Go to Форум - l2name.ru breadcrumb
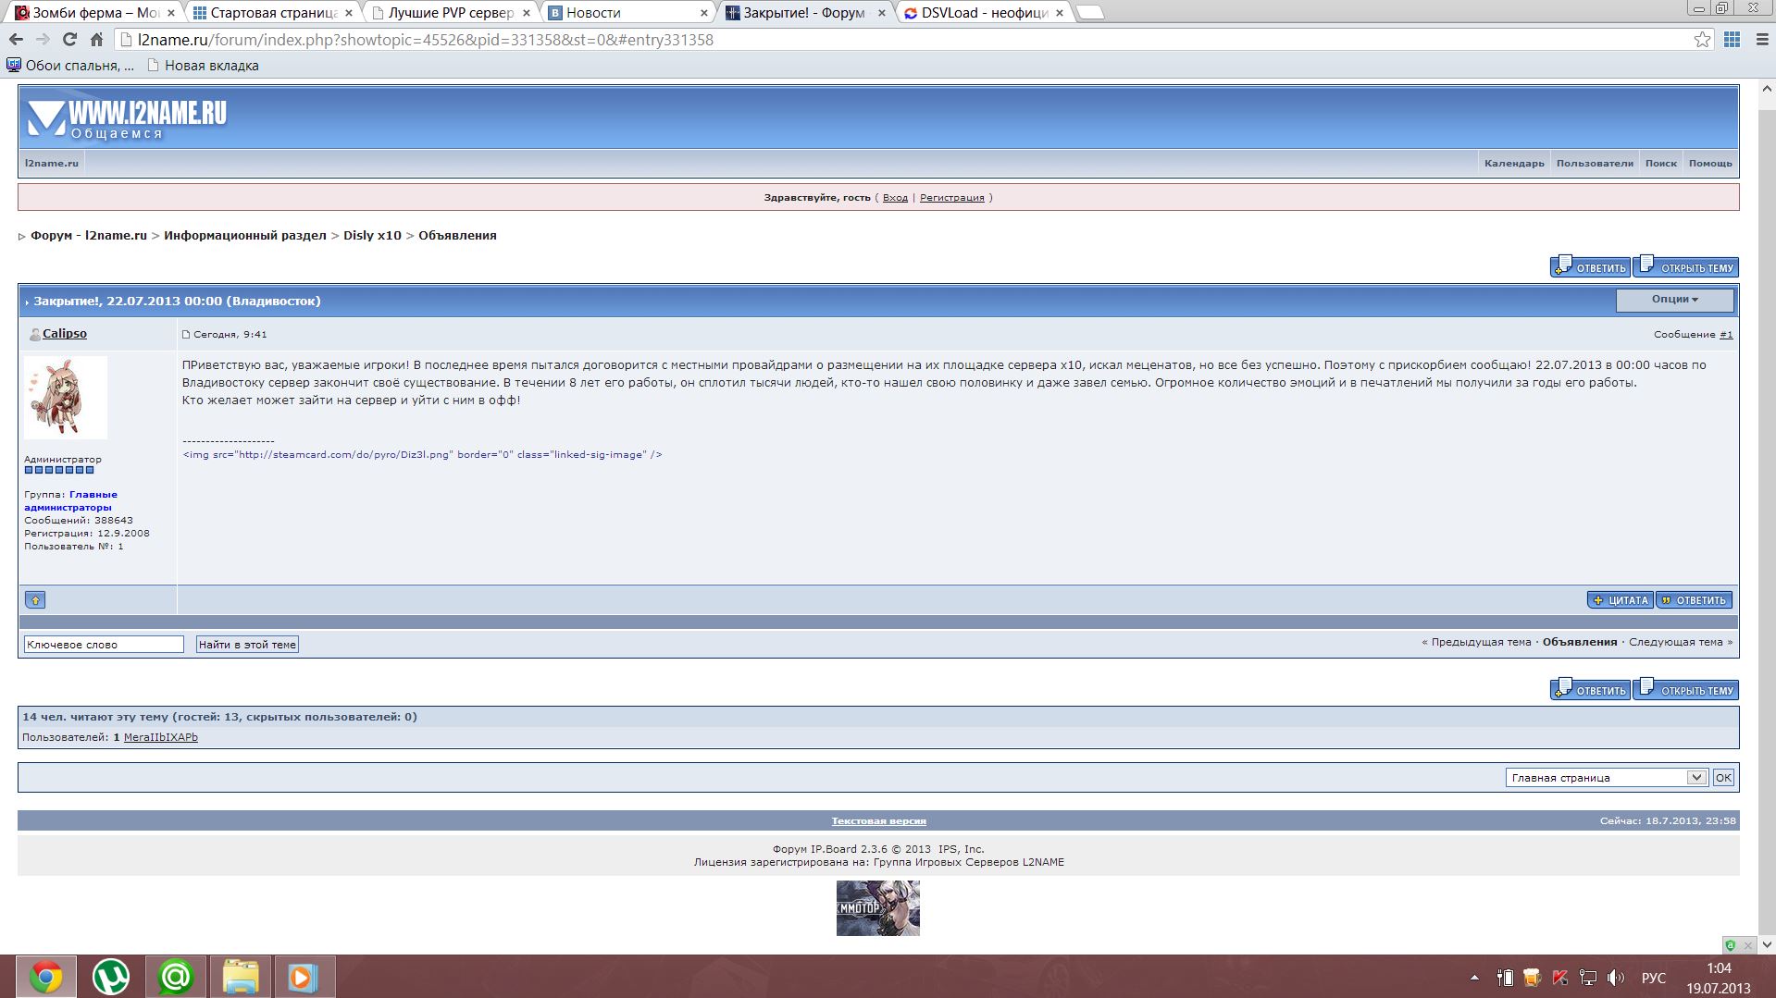 89,236
